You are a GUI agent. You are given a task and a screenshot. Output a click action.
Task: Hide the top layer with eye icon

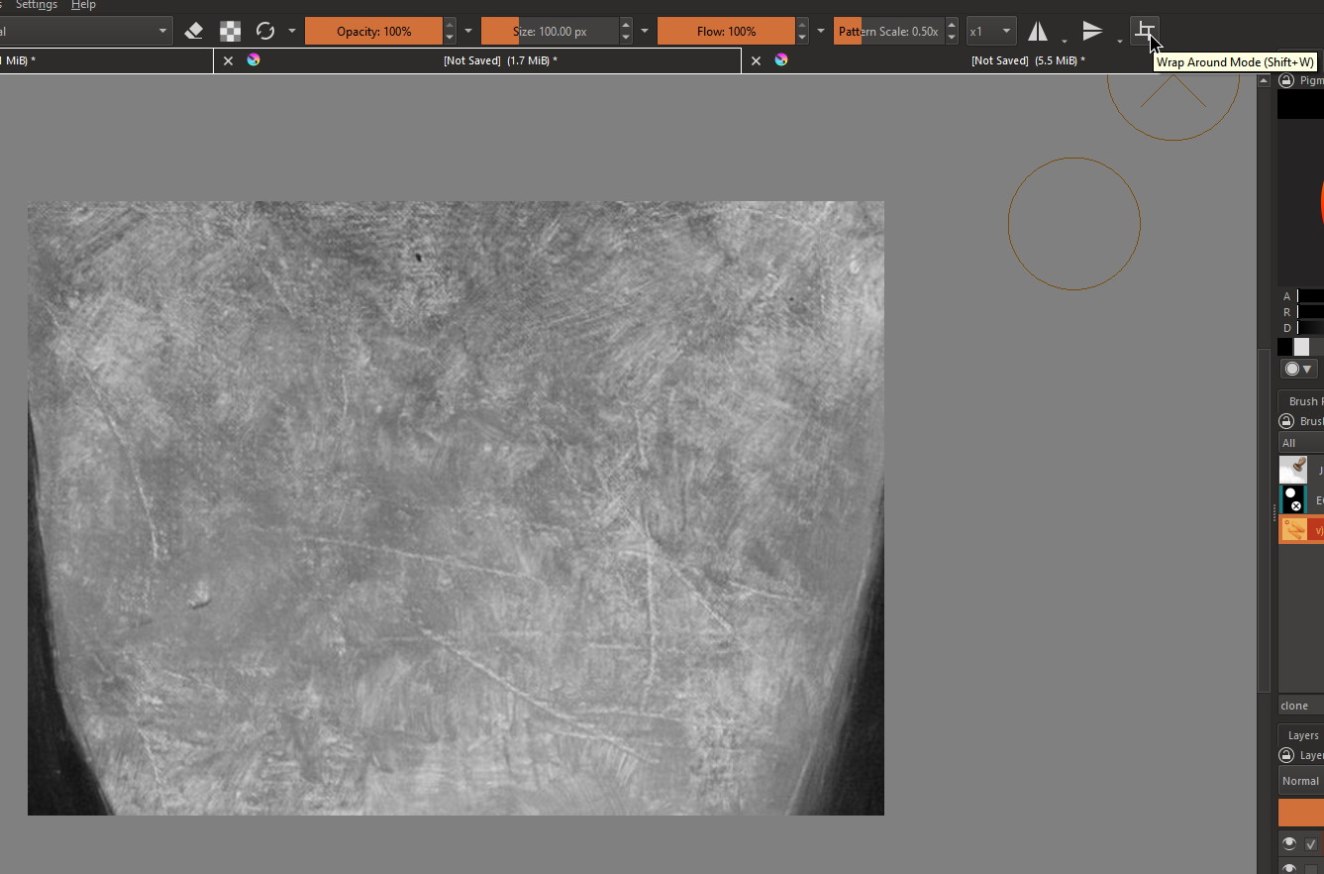(1288, 843)
